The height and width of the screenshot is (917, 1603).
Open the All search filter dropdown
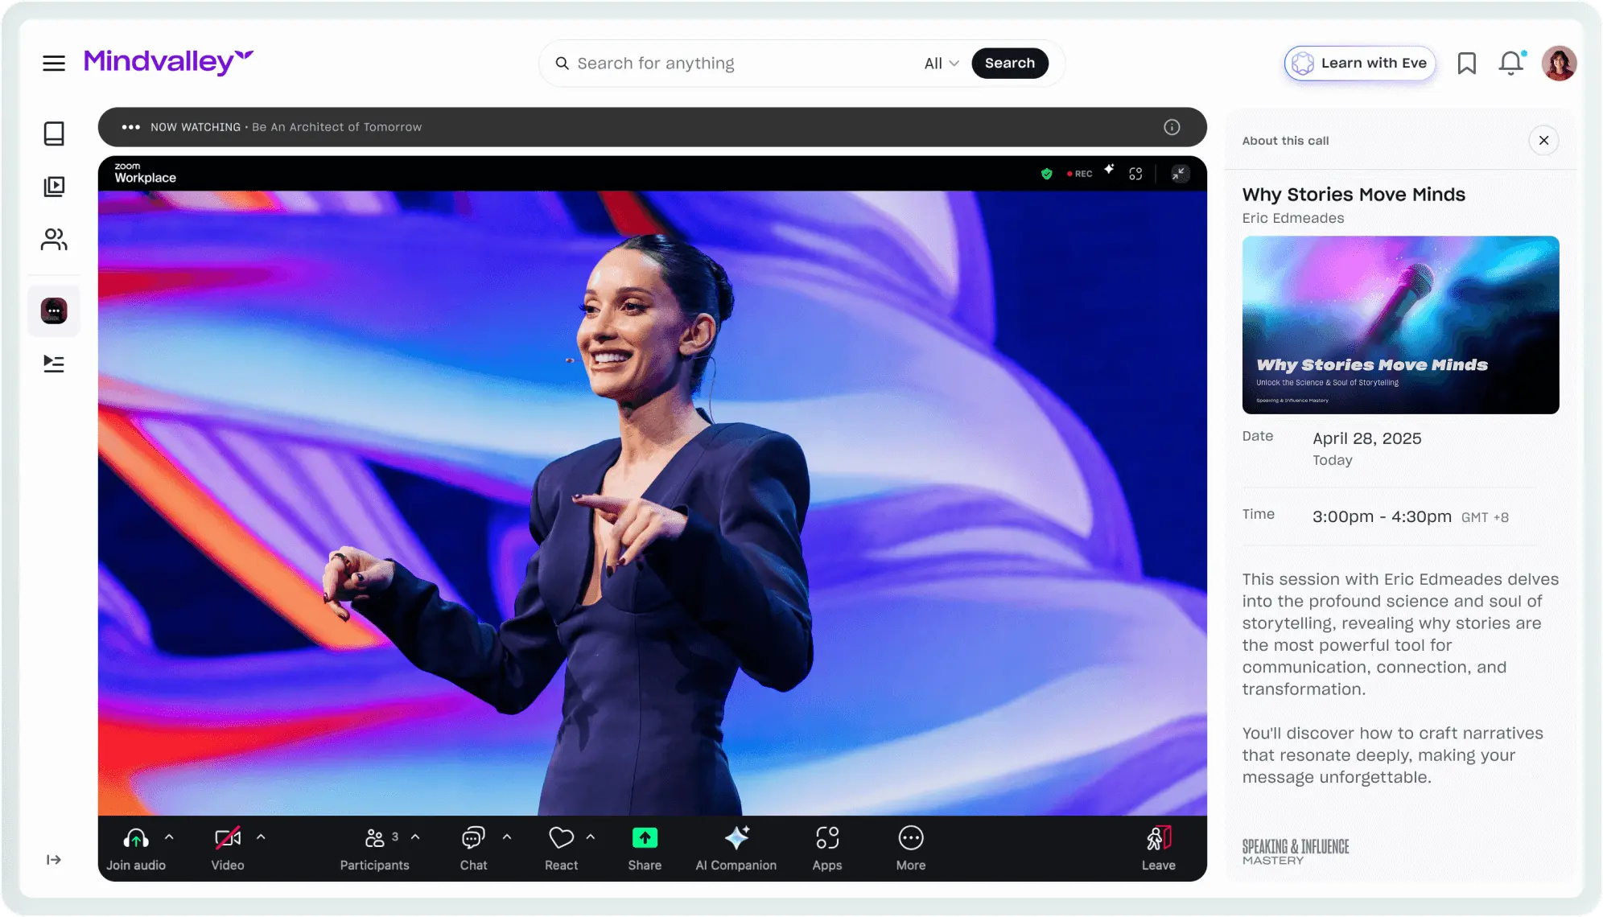coord(941,64)
